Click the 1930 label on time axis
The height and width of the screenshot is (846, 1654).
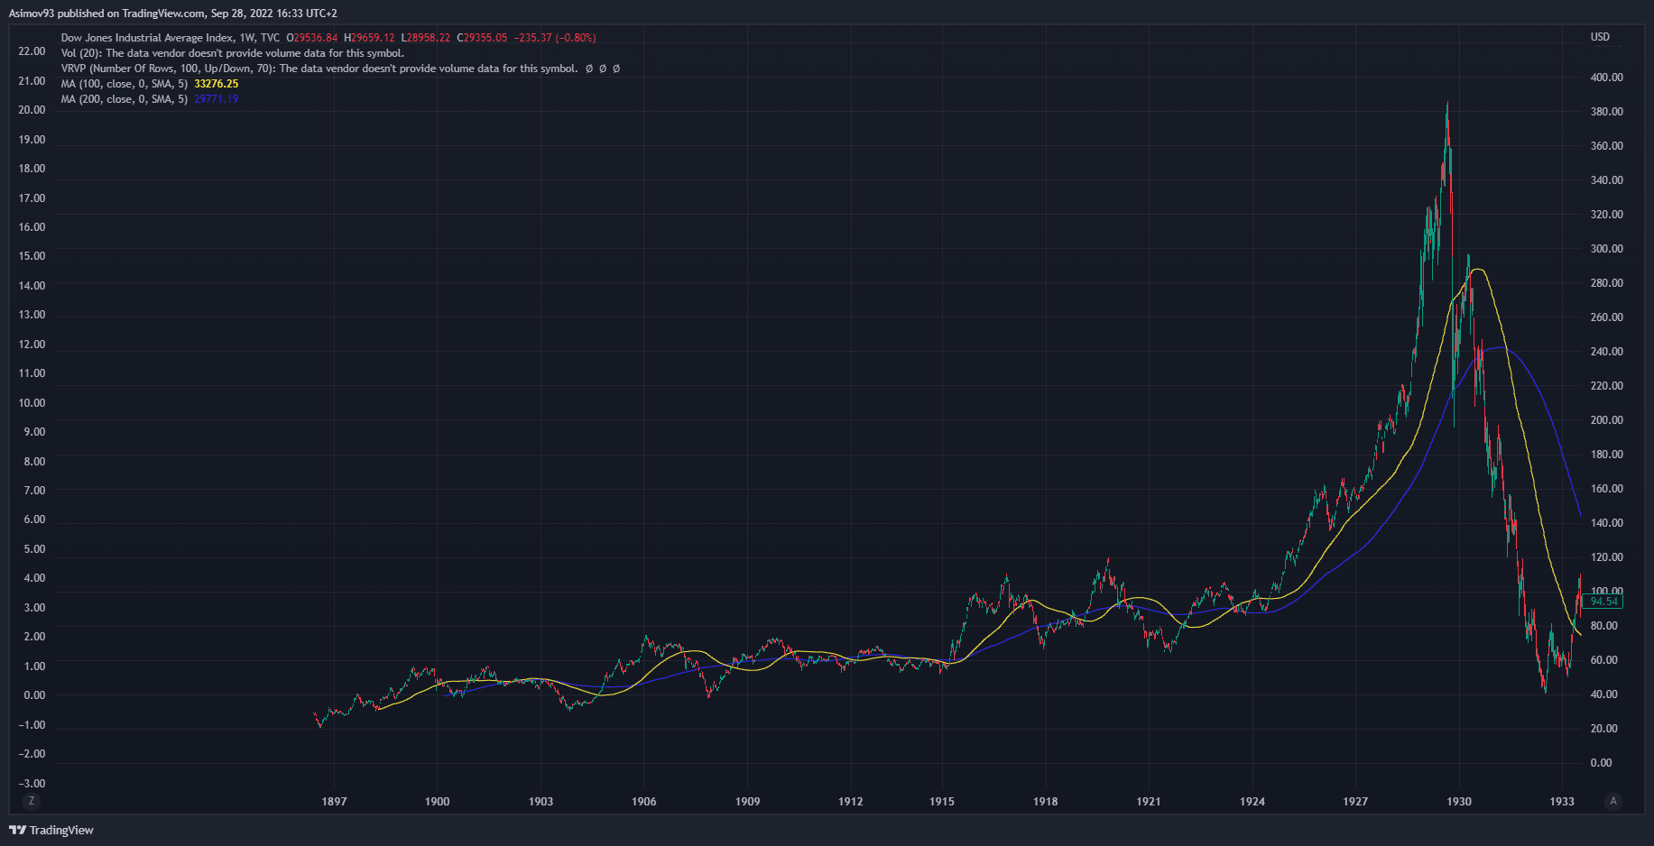point(1458,801)
